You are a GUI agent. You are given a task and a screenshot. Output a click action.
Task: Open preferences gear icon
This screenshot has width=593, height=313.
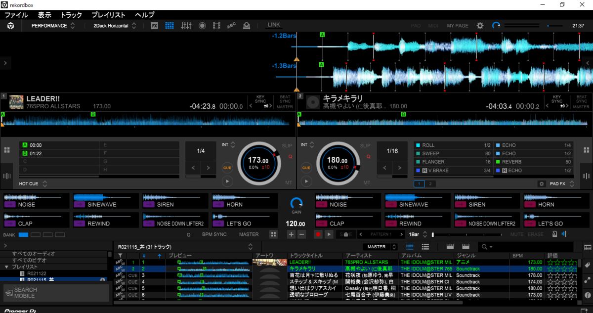coord(480,25)
